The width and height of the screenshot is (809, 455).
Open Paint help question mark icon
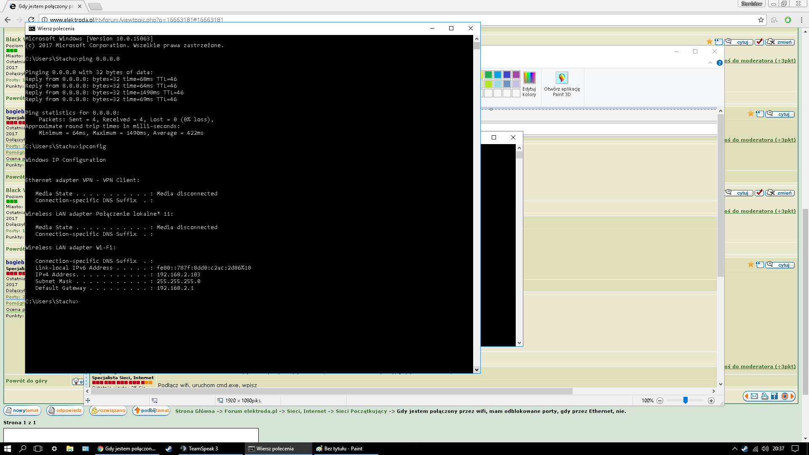720,63
